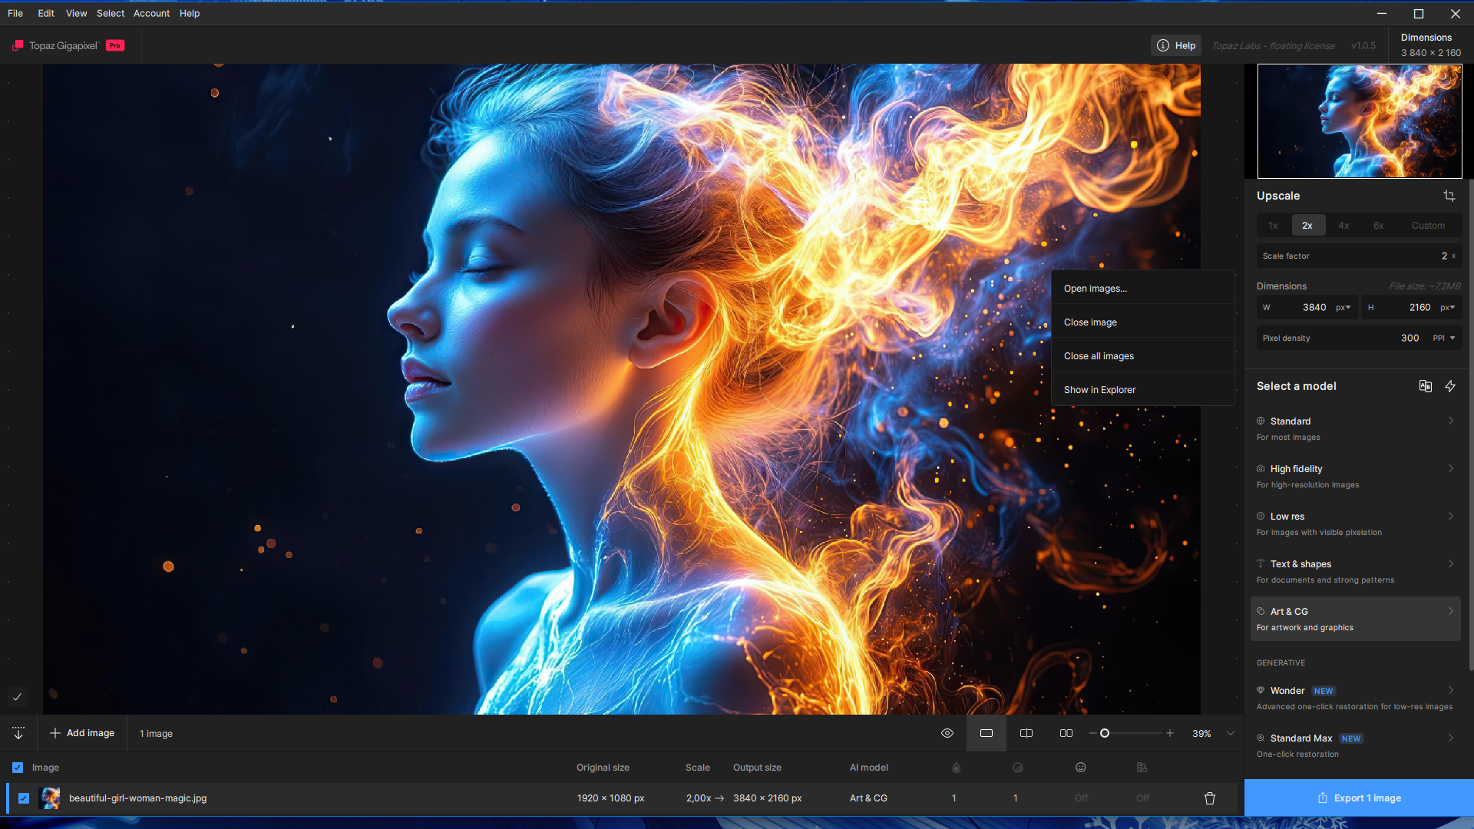Open the width unit px dropdown

pos(1343,307)
